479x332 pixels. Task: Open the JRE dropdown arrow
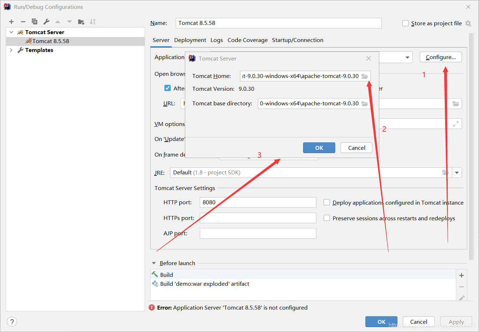tap(457, 173)
